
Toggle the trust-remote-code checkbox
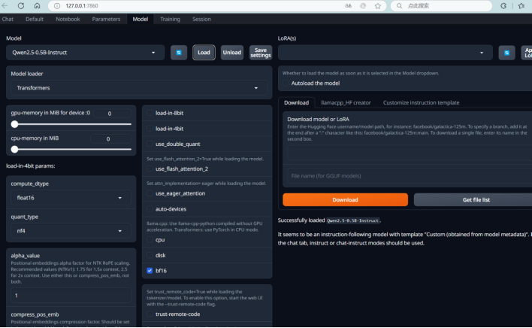[150, 314]
